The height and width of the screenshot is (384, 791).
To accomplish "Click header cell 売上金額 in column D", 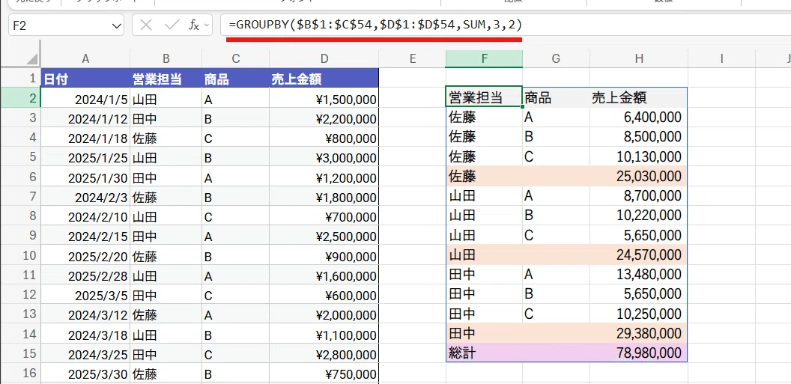I will point(324,79).
